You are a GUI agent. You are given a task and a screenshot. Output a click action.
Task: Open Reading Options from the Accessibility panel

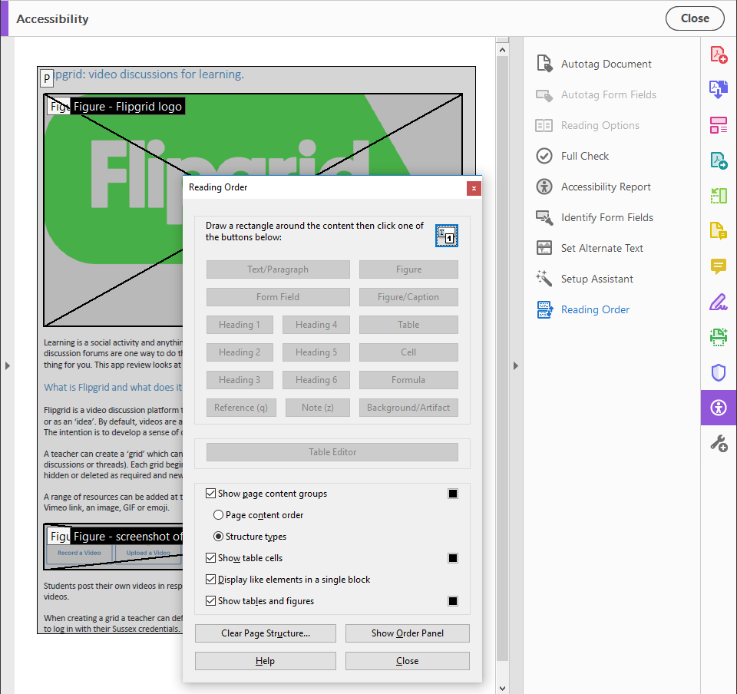[x=587, y=125]
